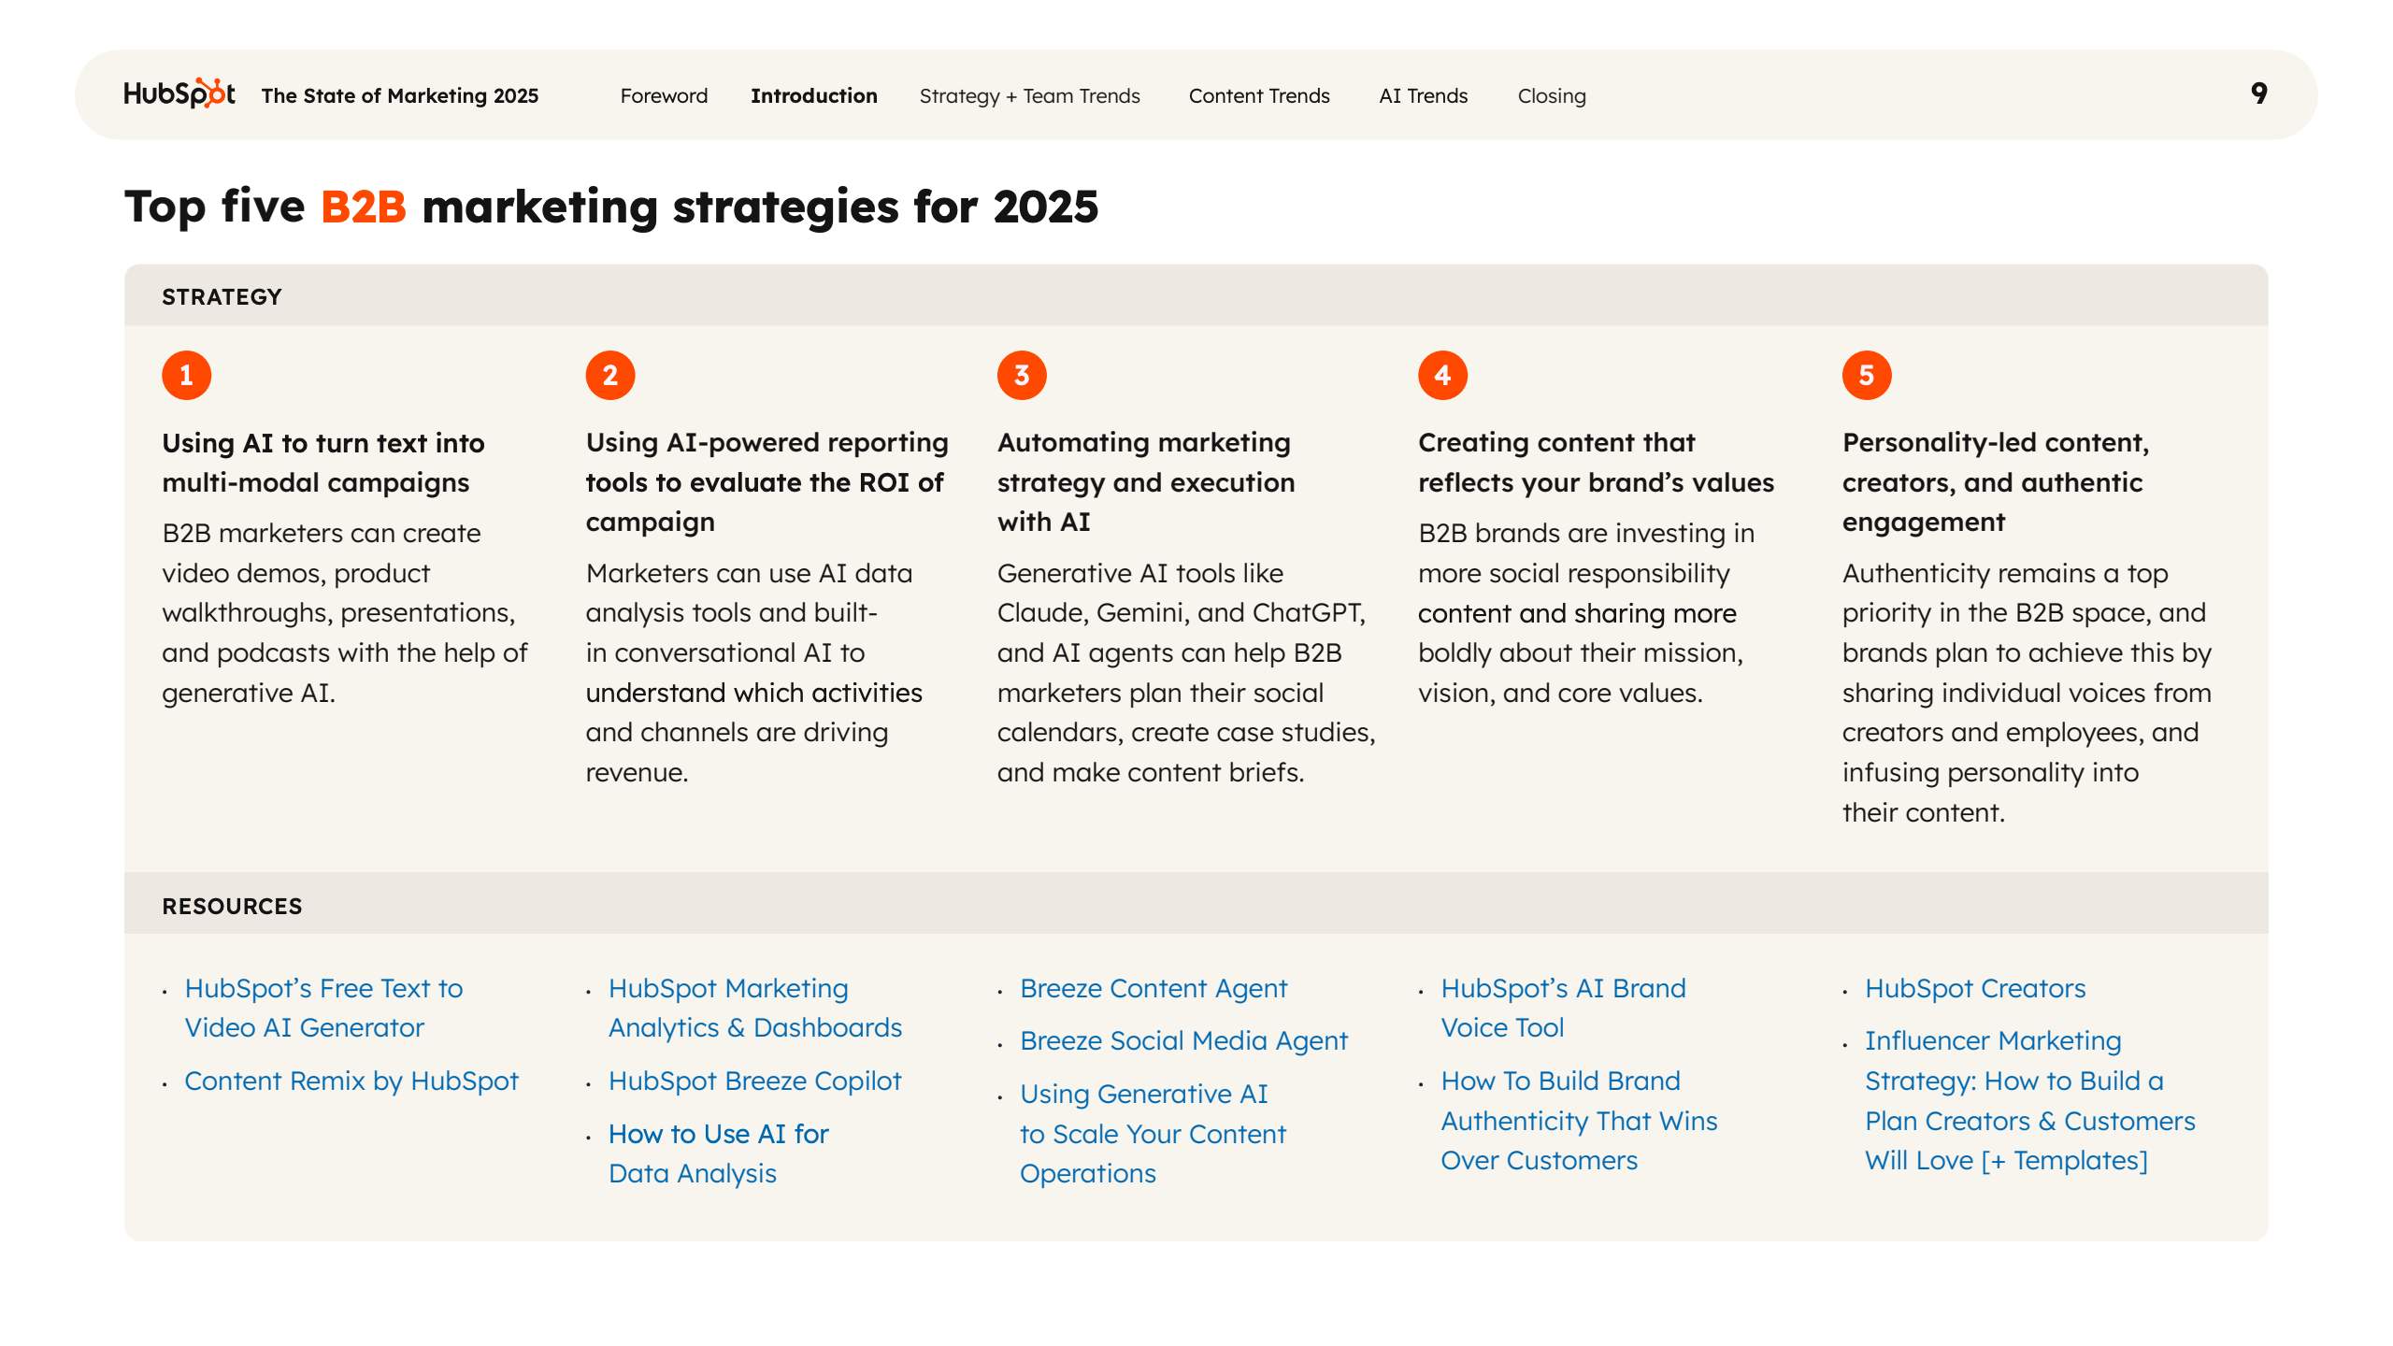Switch to the Content Trends tab
The image size is (2393, 1346).
[x=1259, y=95]
